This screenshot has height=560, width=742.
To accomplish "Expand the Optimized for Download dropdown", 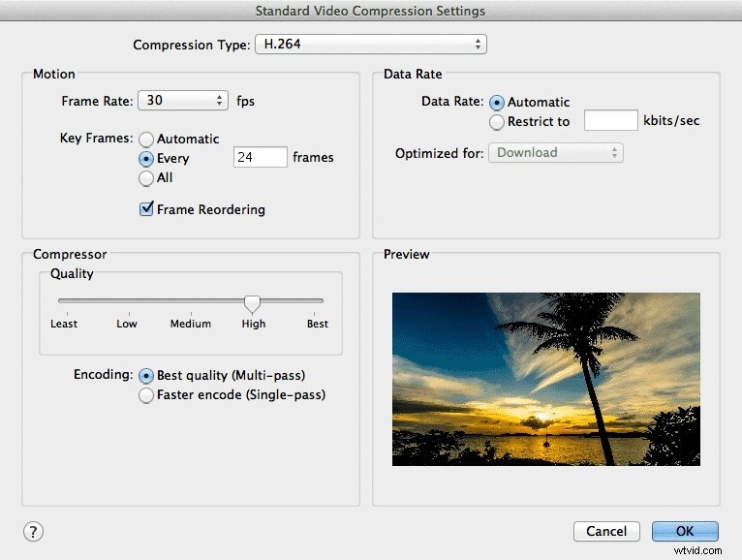I will (555, 153).
